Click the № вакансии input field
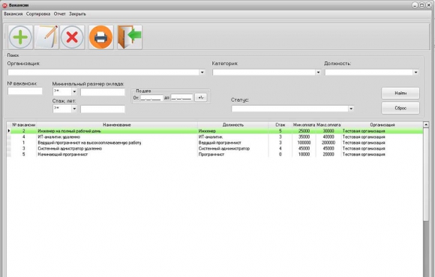Viewport: 435px width, 277px height. (25, 91)
